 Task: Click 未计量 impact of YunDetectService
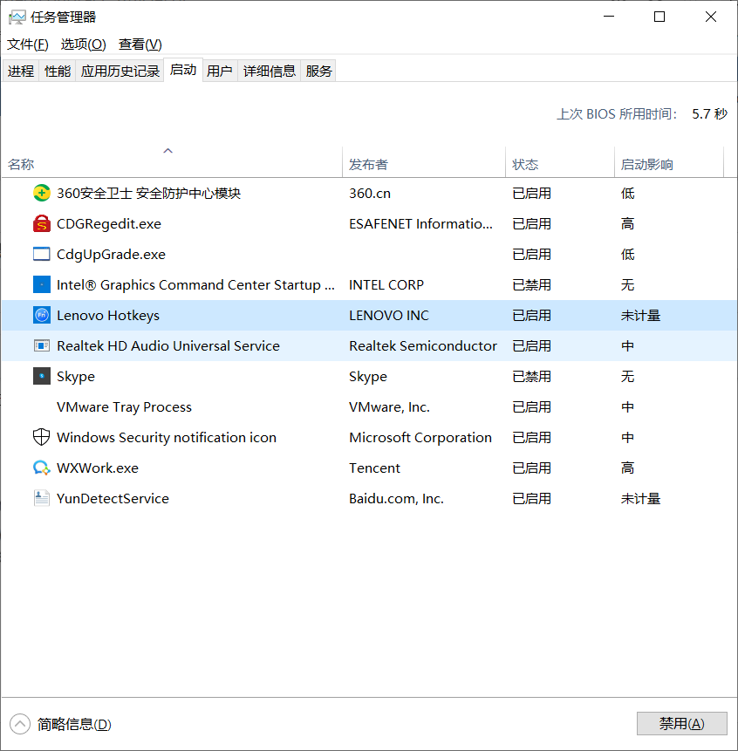641,498
